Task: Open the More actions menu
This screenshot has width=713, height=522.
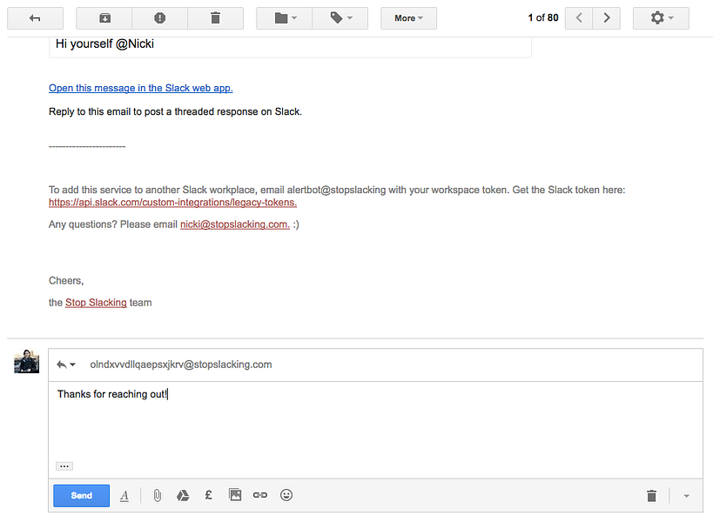Action: pos(408,18)
